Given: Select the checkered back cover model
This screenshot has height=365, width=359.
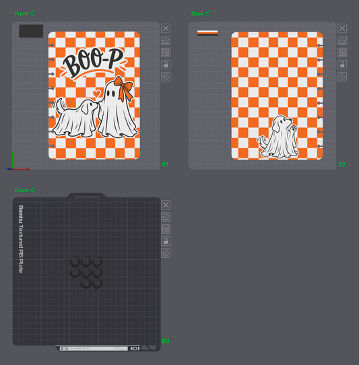Looking at the screenshot, I should 277,96.
